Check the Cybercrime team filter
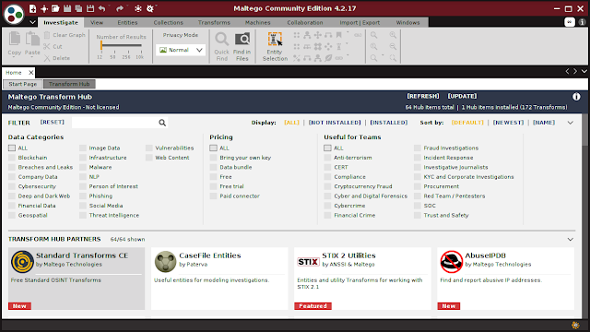The height and width of the screenshot is (332, 590). tap(327, 206)
